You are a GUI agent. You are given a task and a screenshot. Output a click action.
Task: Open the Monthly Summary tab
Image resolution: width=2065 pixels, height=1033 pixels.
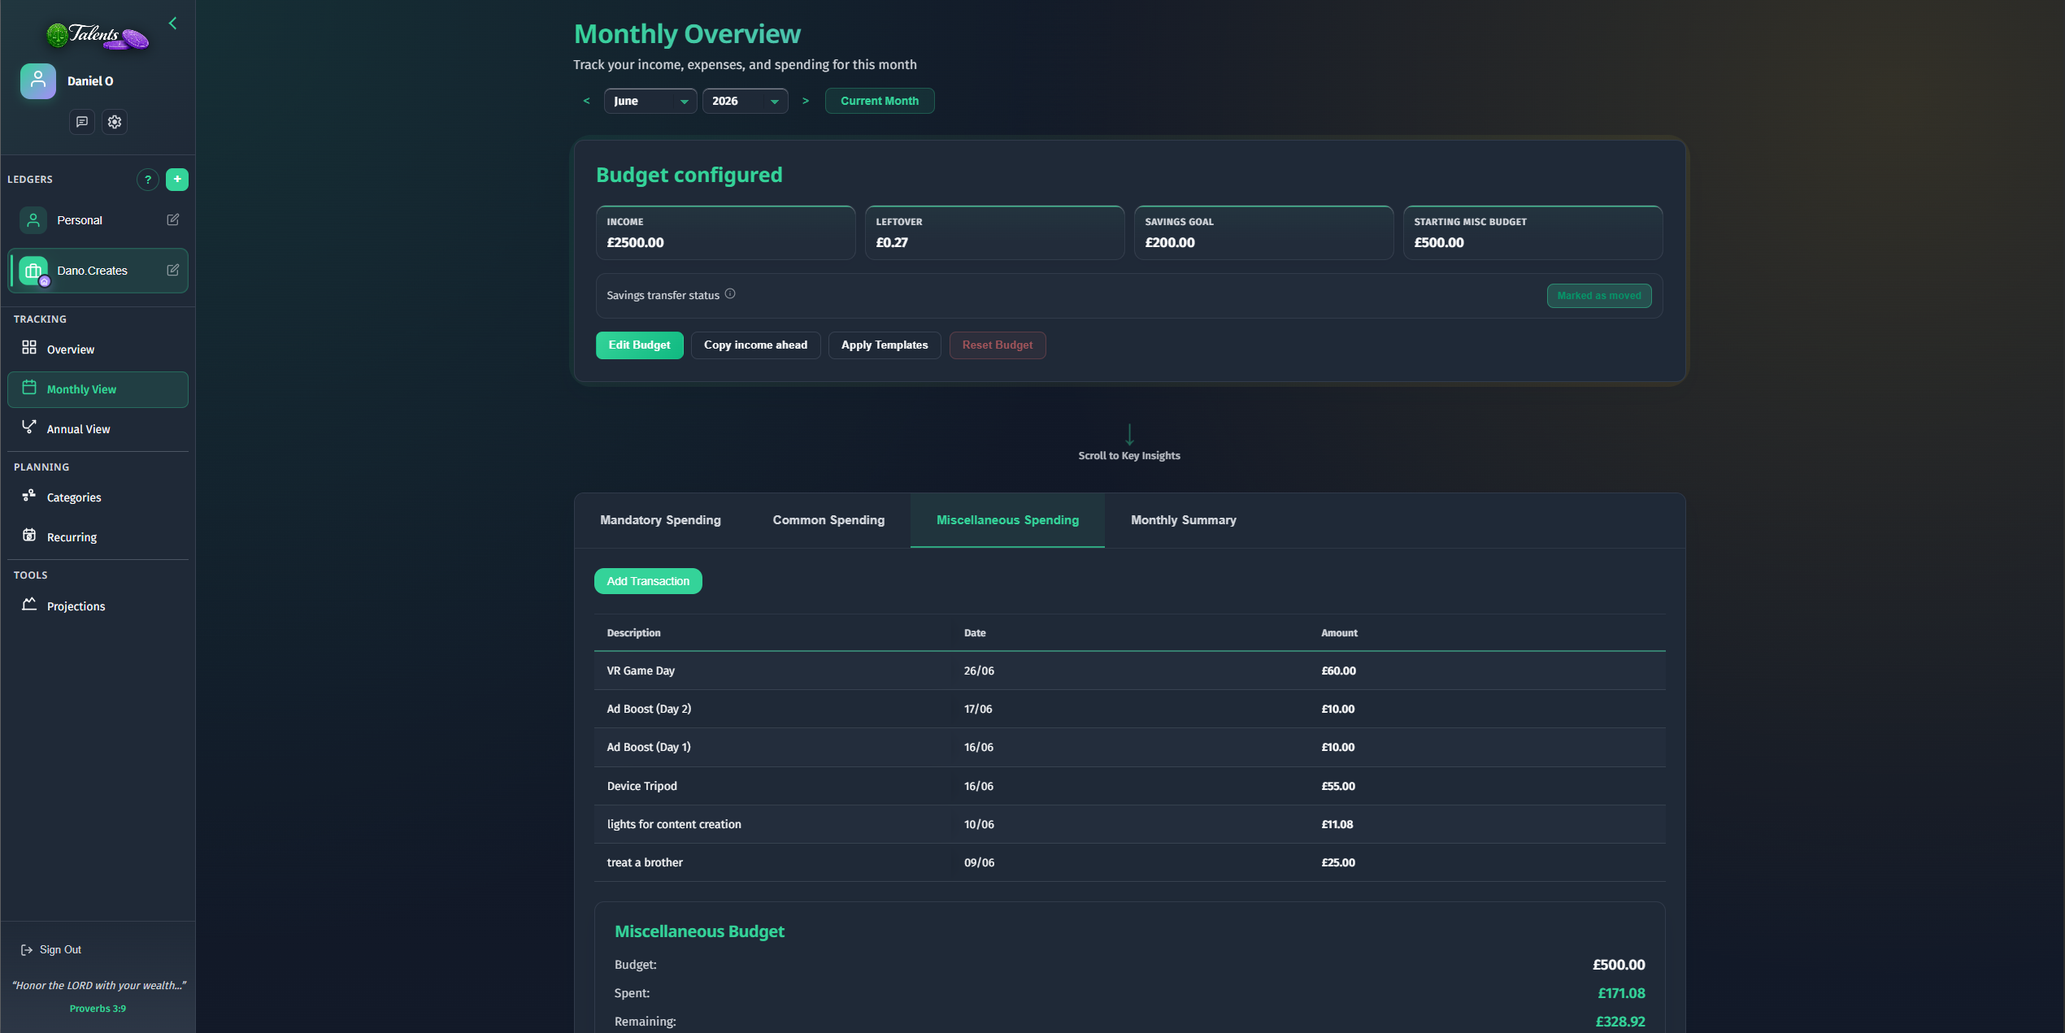pos(1183,520)
